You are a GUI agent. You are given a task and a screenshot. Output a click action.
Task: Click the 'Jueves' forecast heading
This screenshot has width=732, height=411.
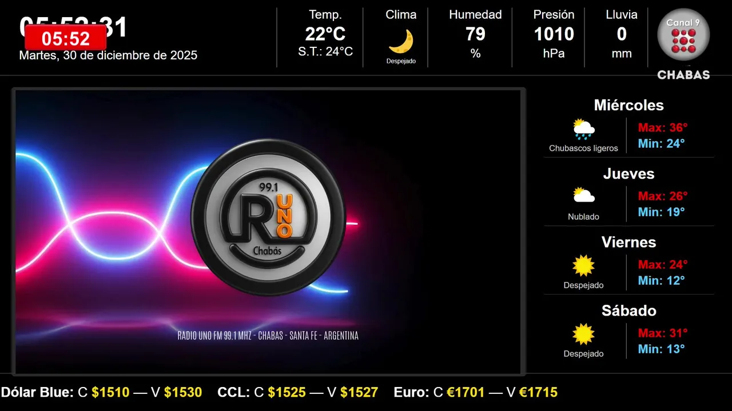tap(628, 174)
